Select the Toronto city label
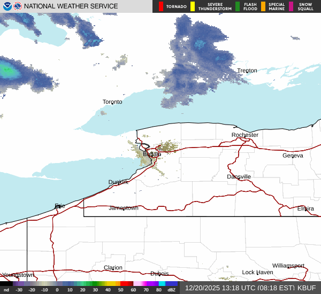Image resolution: width=321 pixels, height=294 pixels. pos(112,102)
